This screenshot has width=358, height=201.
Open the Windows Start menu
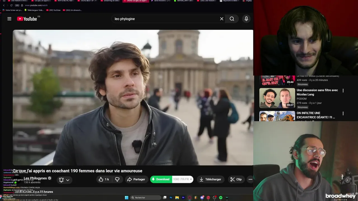pyautogui.click(x=126, y=198)
